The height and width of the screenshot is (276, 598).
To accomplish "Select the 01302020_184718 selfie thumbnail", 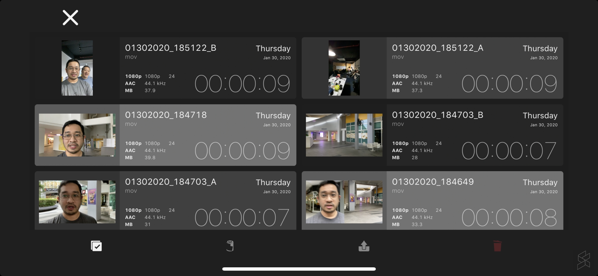I will click(x=77, y=135).
